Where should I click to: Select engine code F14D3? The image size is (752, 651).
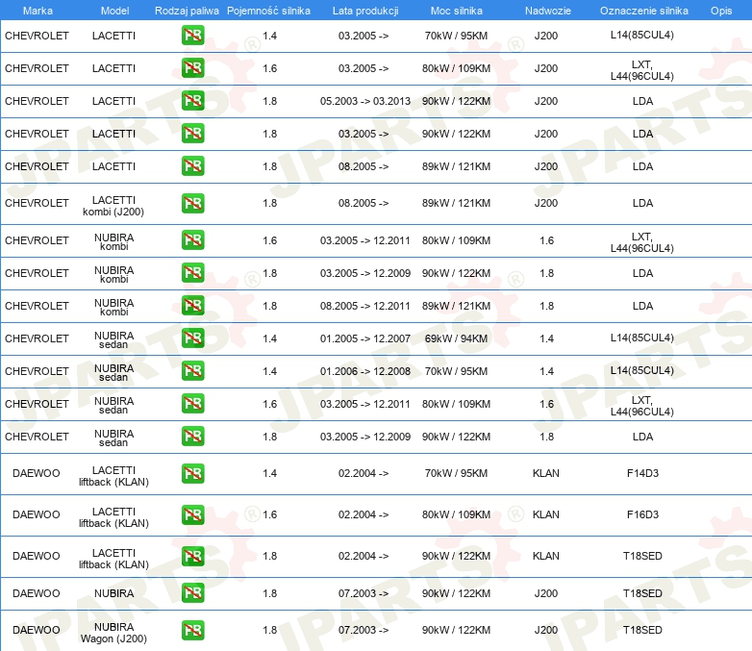coord(642,473)
